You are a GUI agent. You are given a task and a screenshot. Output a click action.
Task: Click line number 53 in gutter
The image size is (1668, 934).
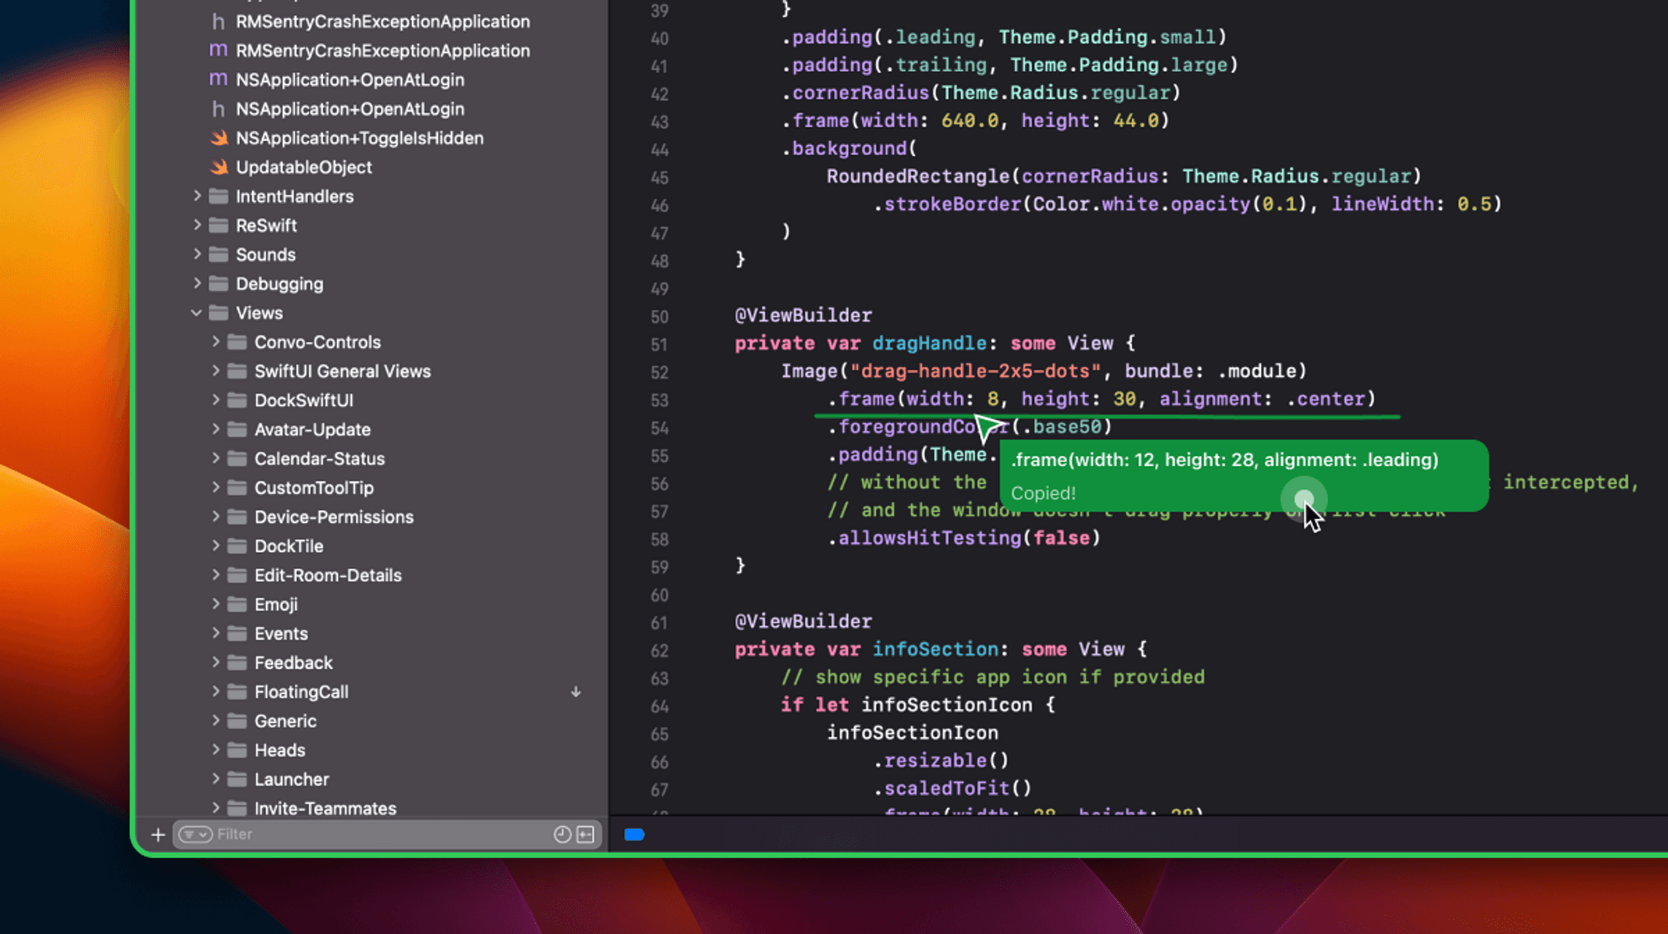[659, 401]
